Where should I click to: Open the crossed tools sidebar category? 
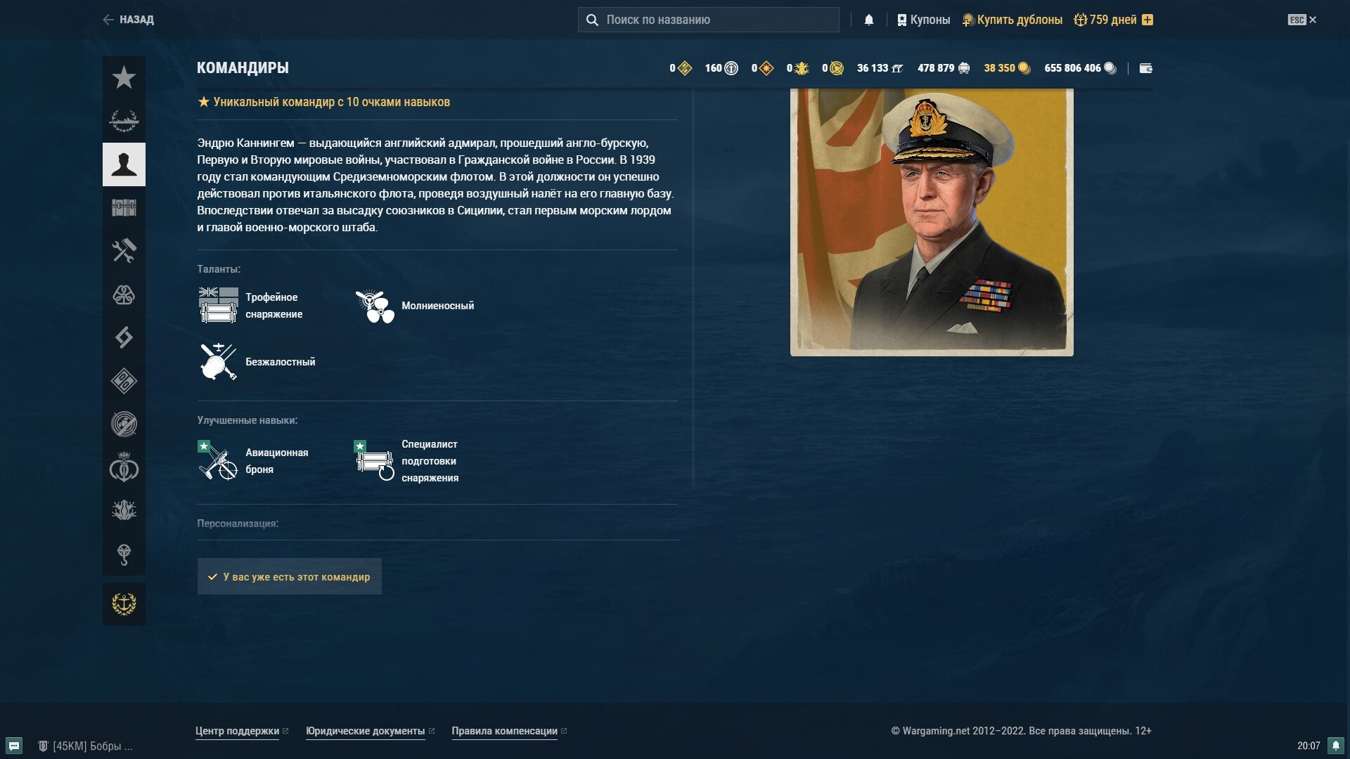(124, 251)
